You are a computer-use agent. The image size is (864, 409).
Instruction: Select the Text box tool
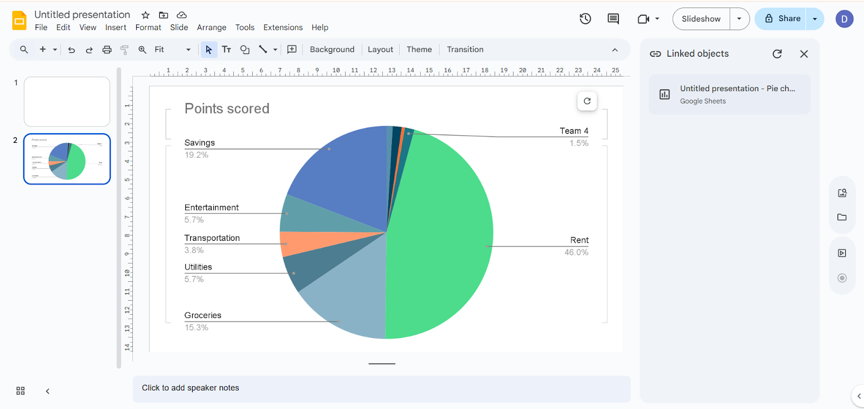click(227, 50)
